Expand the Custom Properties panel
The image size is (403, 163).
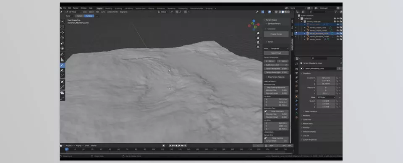click(x=309, y=140)
